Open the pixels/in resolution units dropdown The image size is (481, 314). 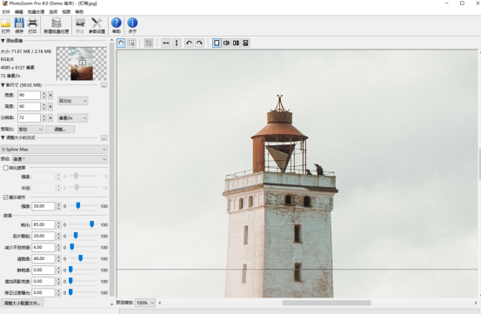[x=73, y=118]
